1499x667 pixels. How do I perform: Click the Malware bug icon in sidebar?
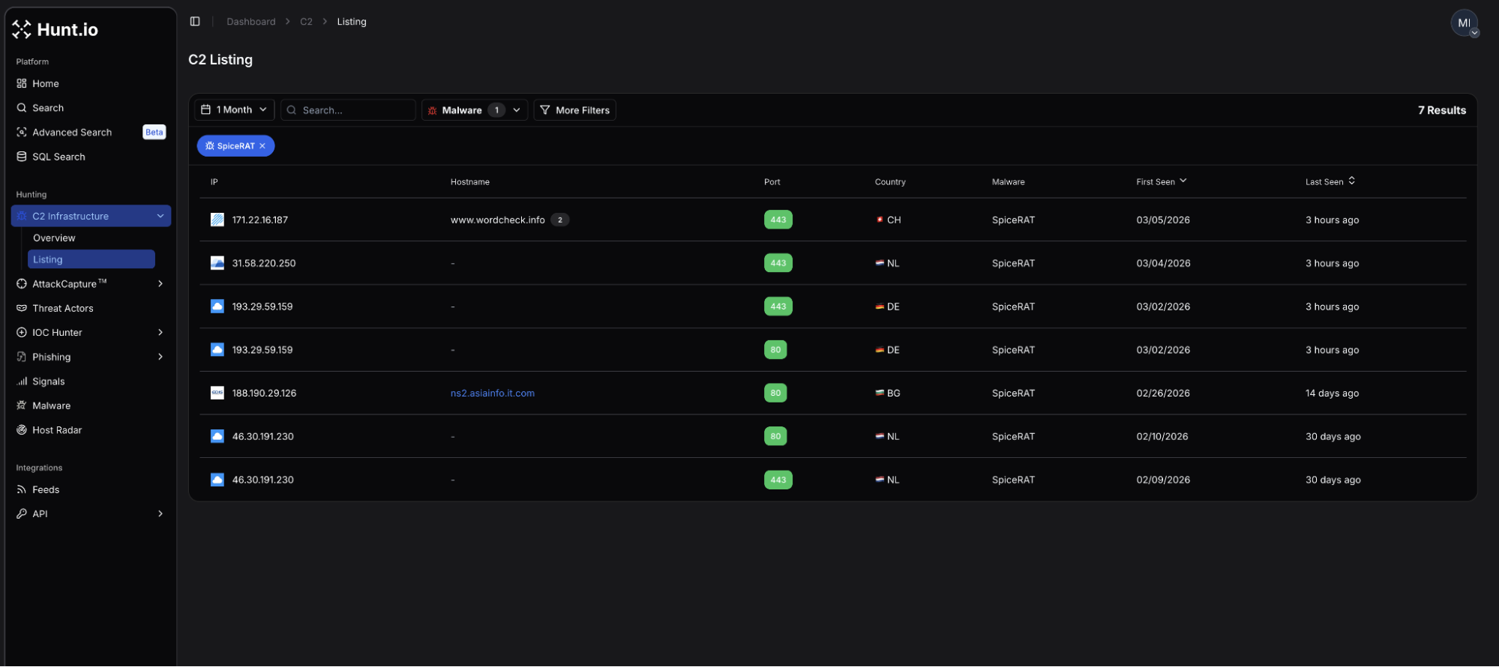click(x=22, y=405)
